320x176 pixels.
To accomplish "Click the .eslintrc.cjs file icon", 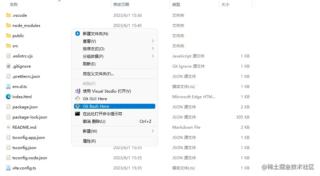I will [x=9, y=56].
